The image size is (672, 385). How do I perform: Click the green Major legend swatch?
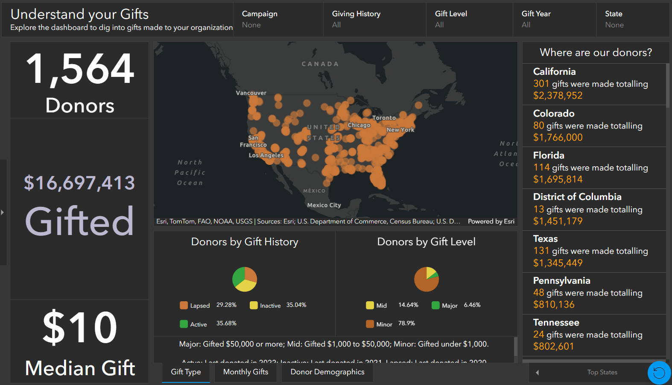coord(435,305)
